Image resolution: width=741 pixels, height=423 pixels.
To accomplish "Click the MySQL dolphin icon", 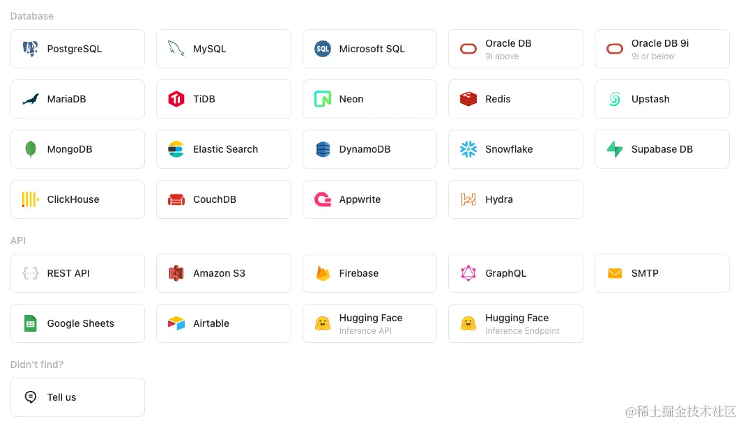I will (x=176, y=49).
